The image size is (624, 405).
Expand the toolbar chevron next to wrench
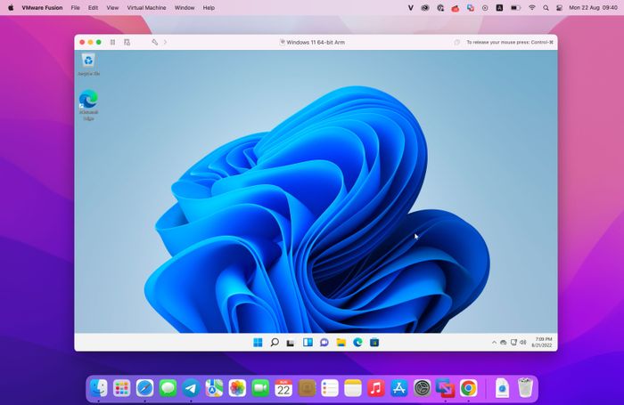click(165, 42)
